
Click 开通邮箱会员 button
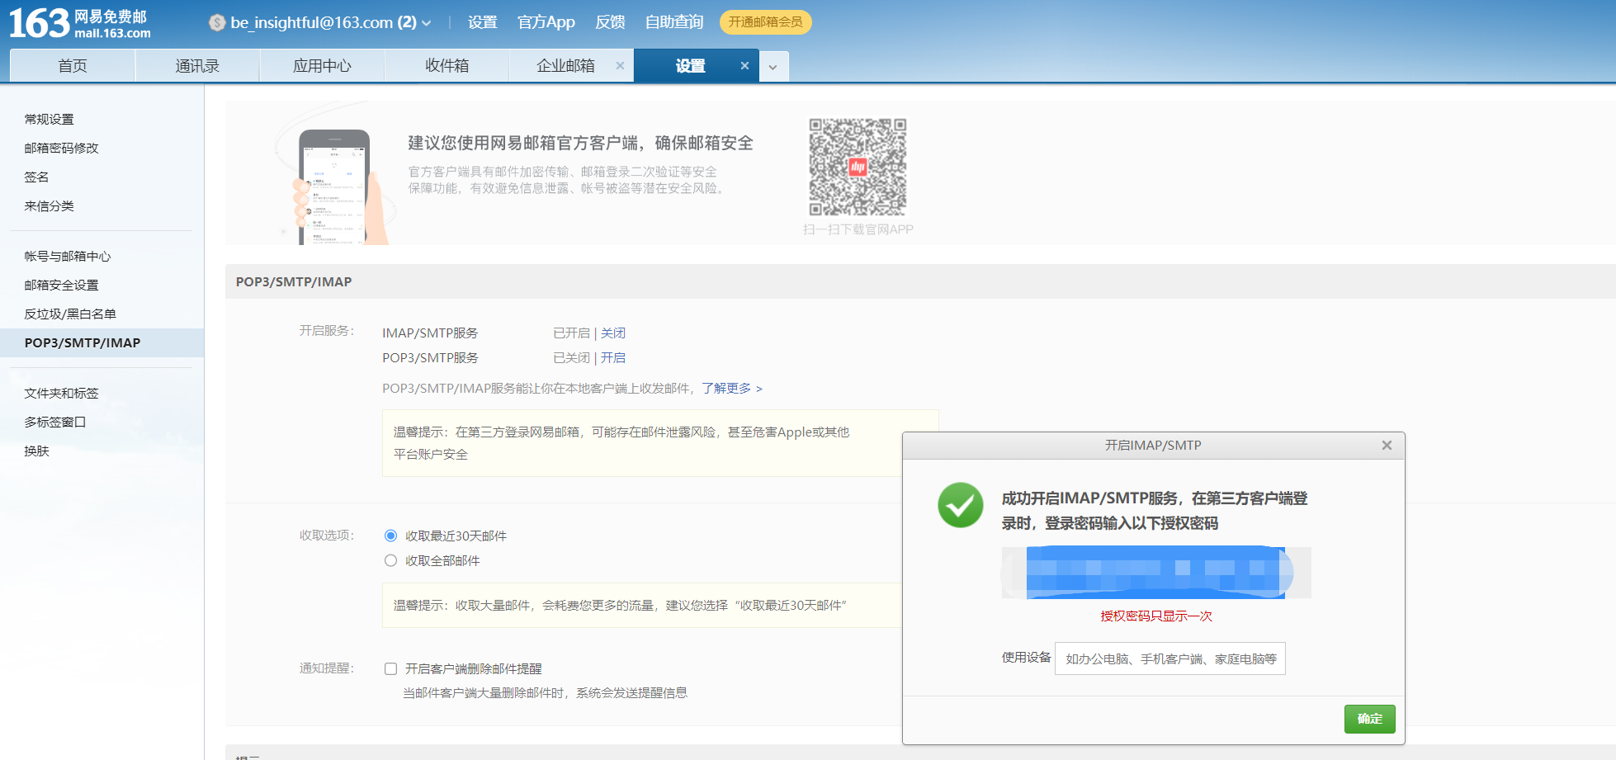[765, 22]
